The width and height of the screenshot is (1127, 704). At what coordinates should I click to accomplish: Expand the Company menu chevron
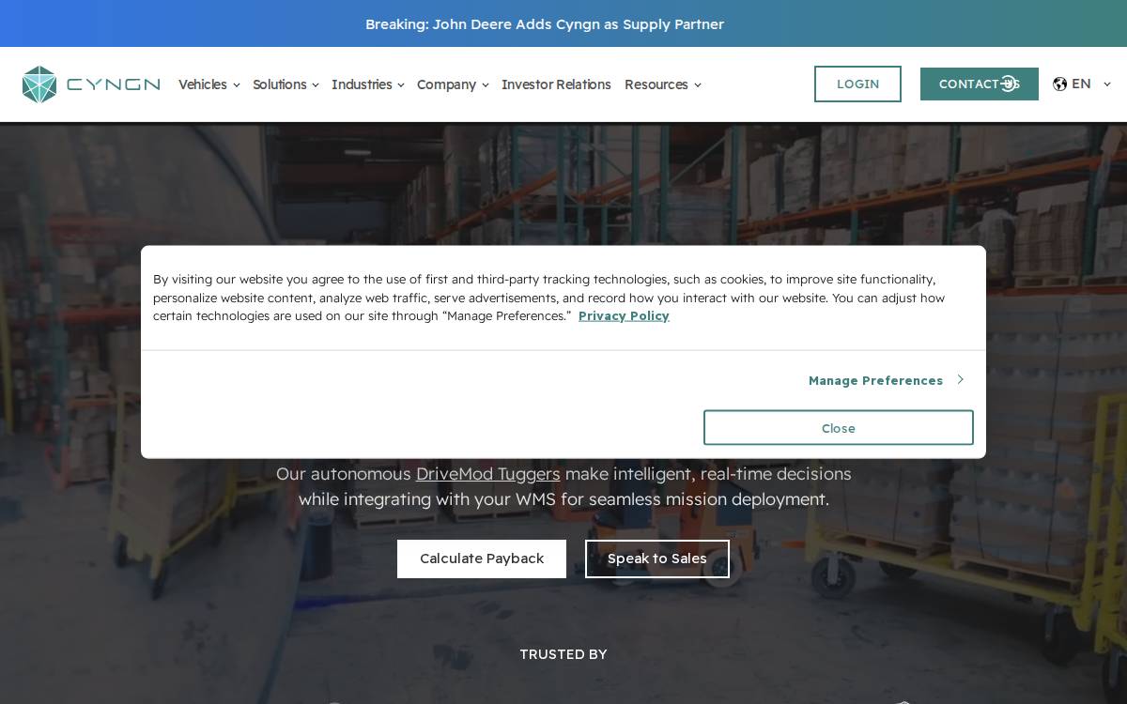[x=486, y=85]
